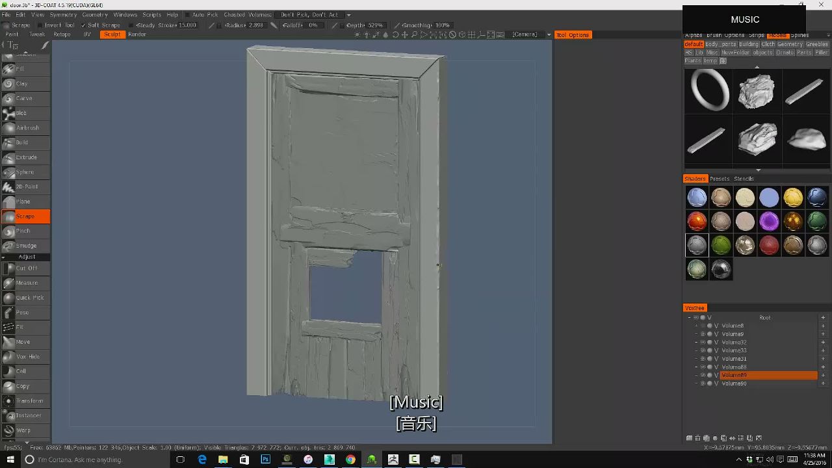Select the Build tool

click(25, 142)
